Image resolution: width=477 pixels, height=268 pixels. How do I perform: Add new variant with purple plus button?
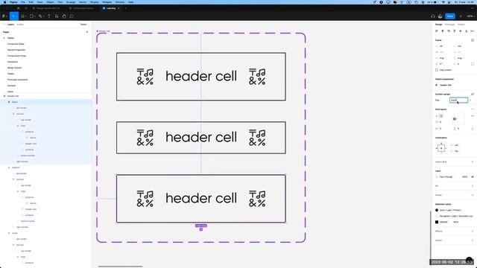(201, 229)
